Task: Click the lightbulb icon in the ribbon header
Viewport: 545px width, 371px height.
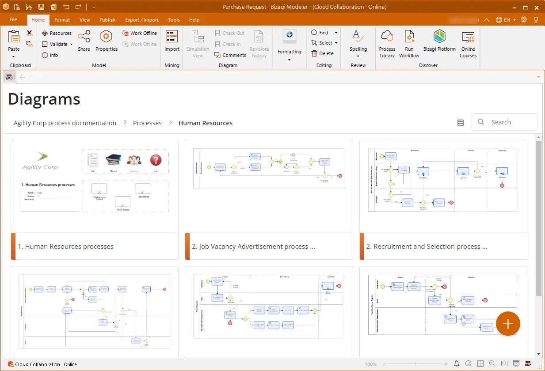Action: (x=536, y=20)
